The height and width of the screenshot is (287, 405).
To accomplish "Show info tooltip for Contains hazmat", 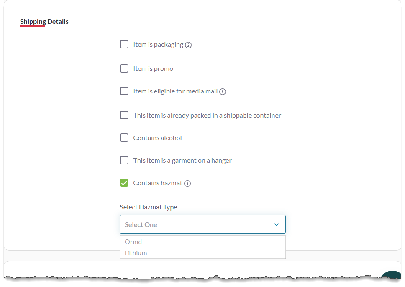I will [187, 184].
